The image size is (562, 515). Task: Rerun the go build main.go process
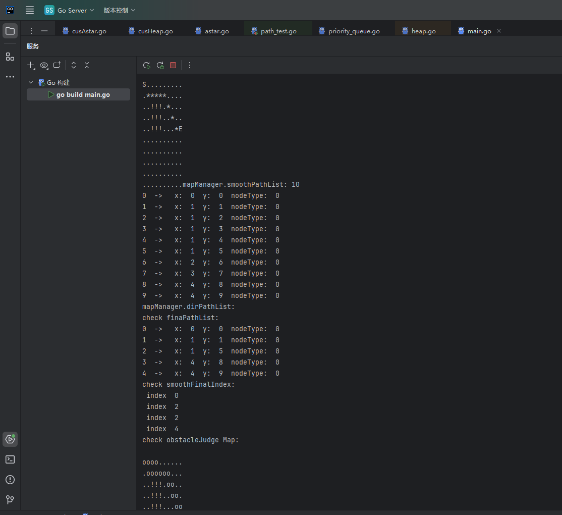click(x=147, y=65)
